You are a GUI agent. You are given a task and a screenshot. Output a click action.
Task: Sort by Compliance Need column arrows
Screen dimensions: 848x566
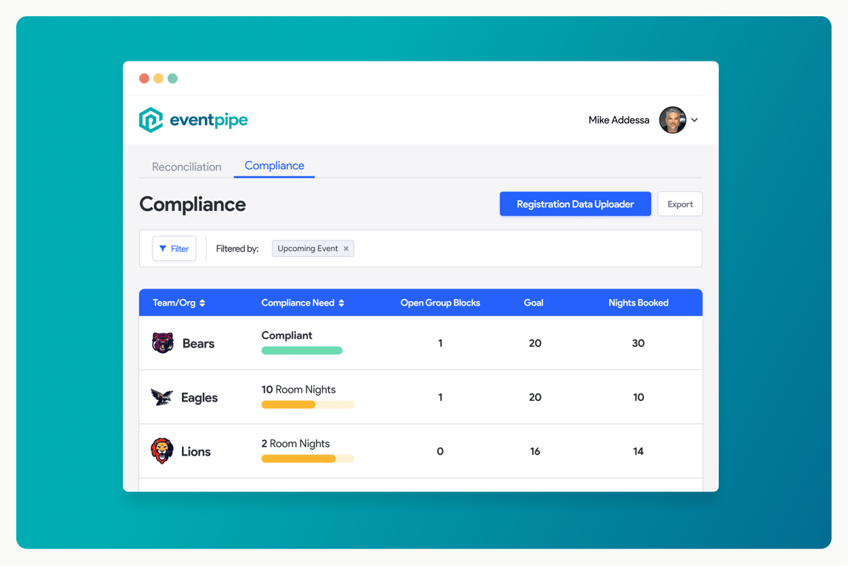coord(341,303)
